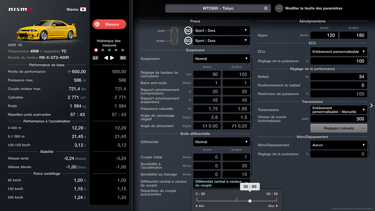375x211 pixels.
Task: Select the first measurement history dot
Action: point(96,50)
